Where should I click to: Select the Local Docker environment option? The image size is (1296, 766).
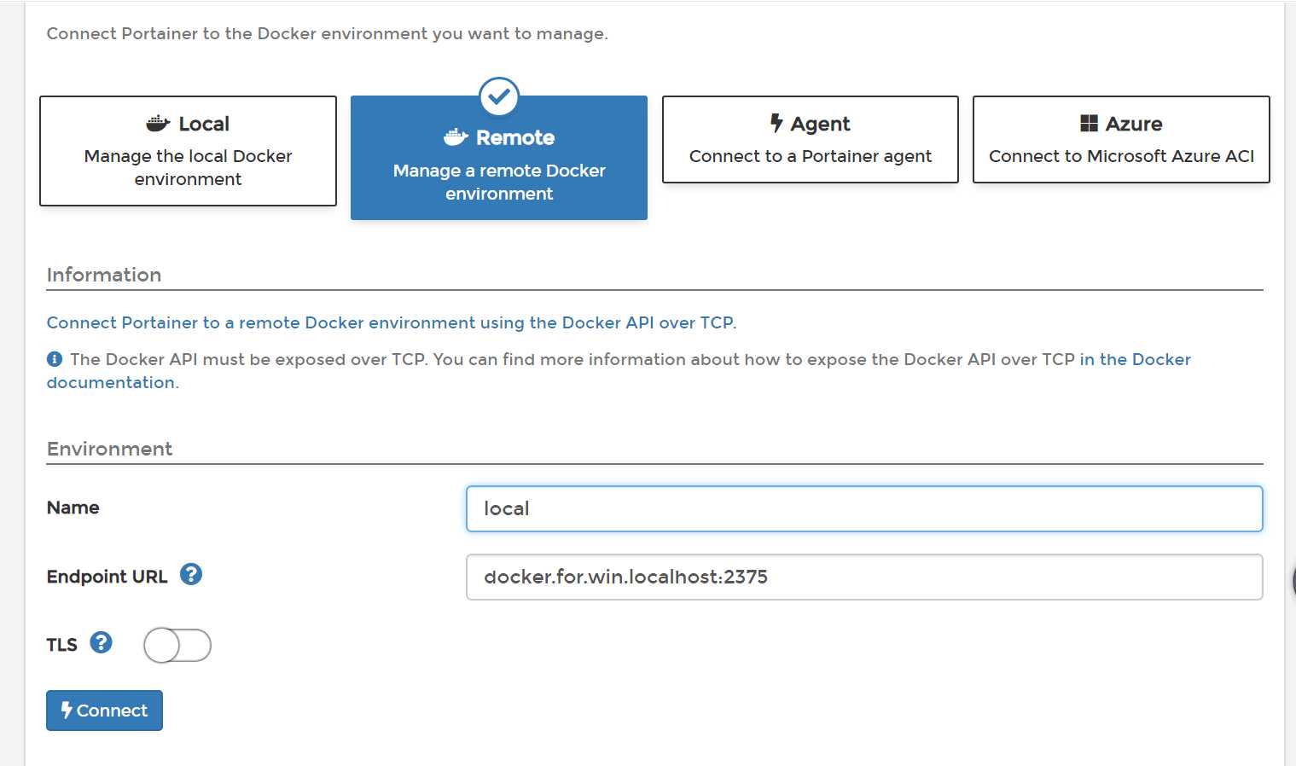pyautogui.click(x=188, y=151)
